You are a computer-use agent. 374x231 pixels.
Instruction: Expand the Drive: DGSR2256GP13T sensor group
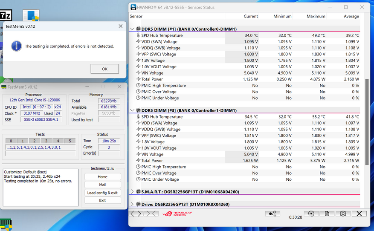[x=132, y=204]
